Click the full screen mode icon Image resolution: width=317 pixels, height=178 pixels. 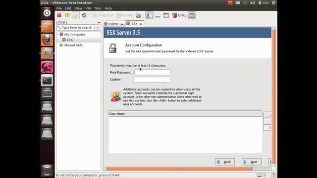(166, 15)
